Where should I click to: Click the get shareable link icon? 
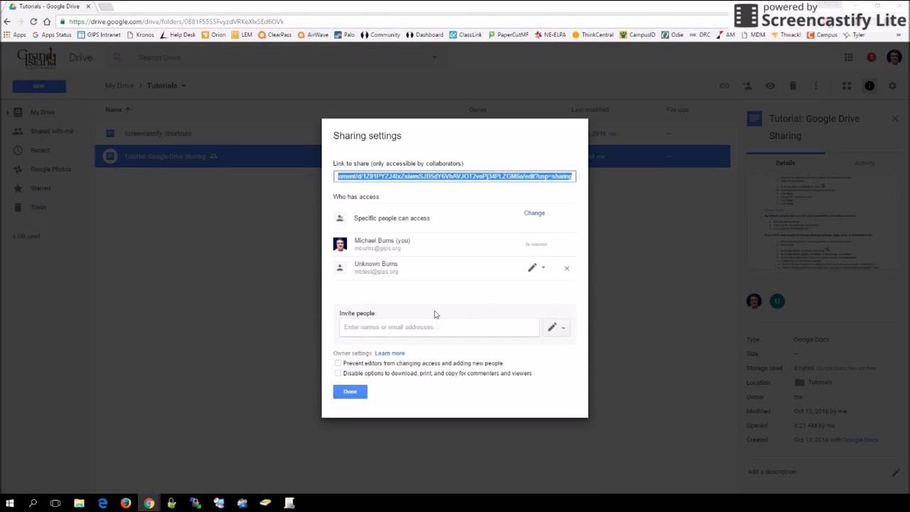724,86
